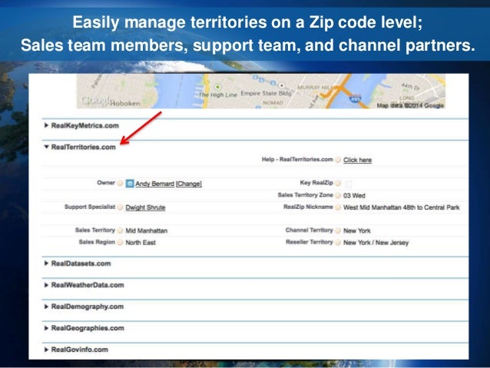The width and height of the screenshot is (490, 368).
Task: Open owner Andy Bernard's profile link
Action: 154,184
